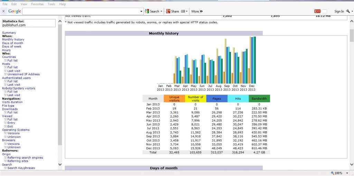Viewport: 354px width, 176px height.
Task: Click the sidebar frame scroll-up arrow
Action: tap(60, 21)
